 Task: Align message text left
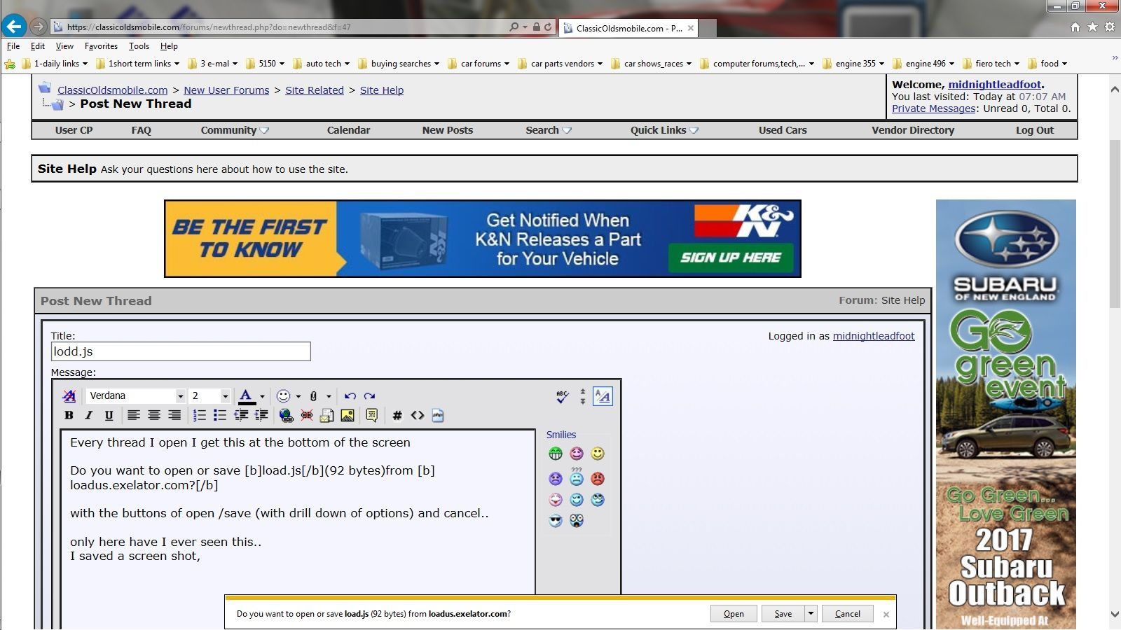(133, 415)
